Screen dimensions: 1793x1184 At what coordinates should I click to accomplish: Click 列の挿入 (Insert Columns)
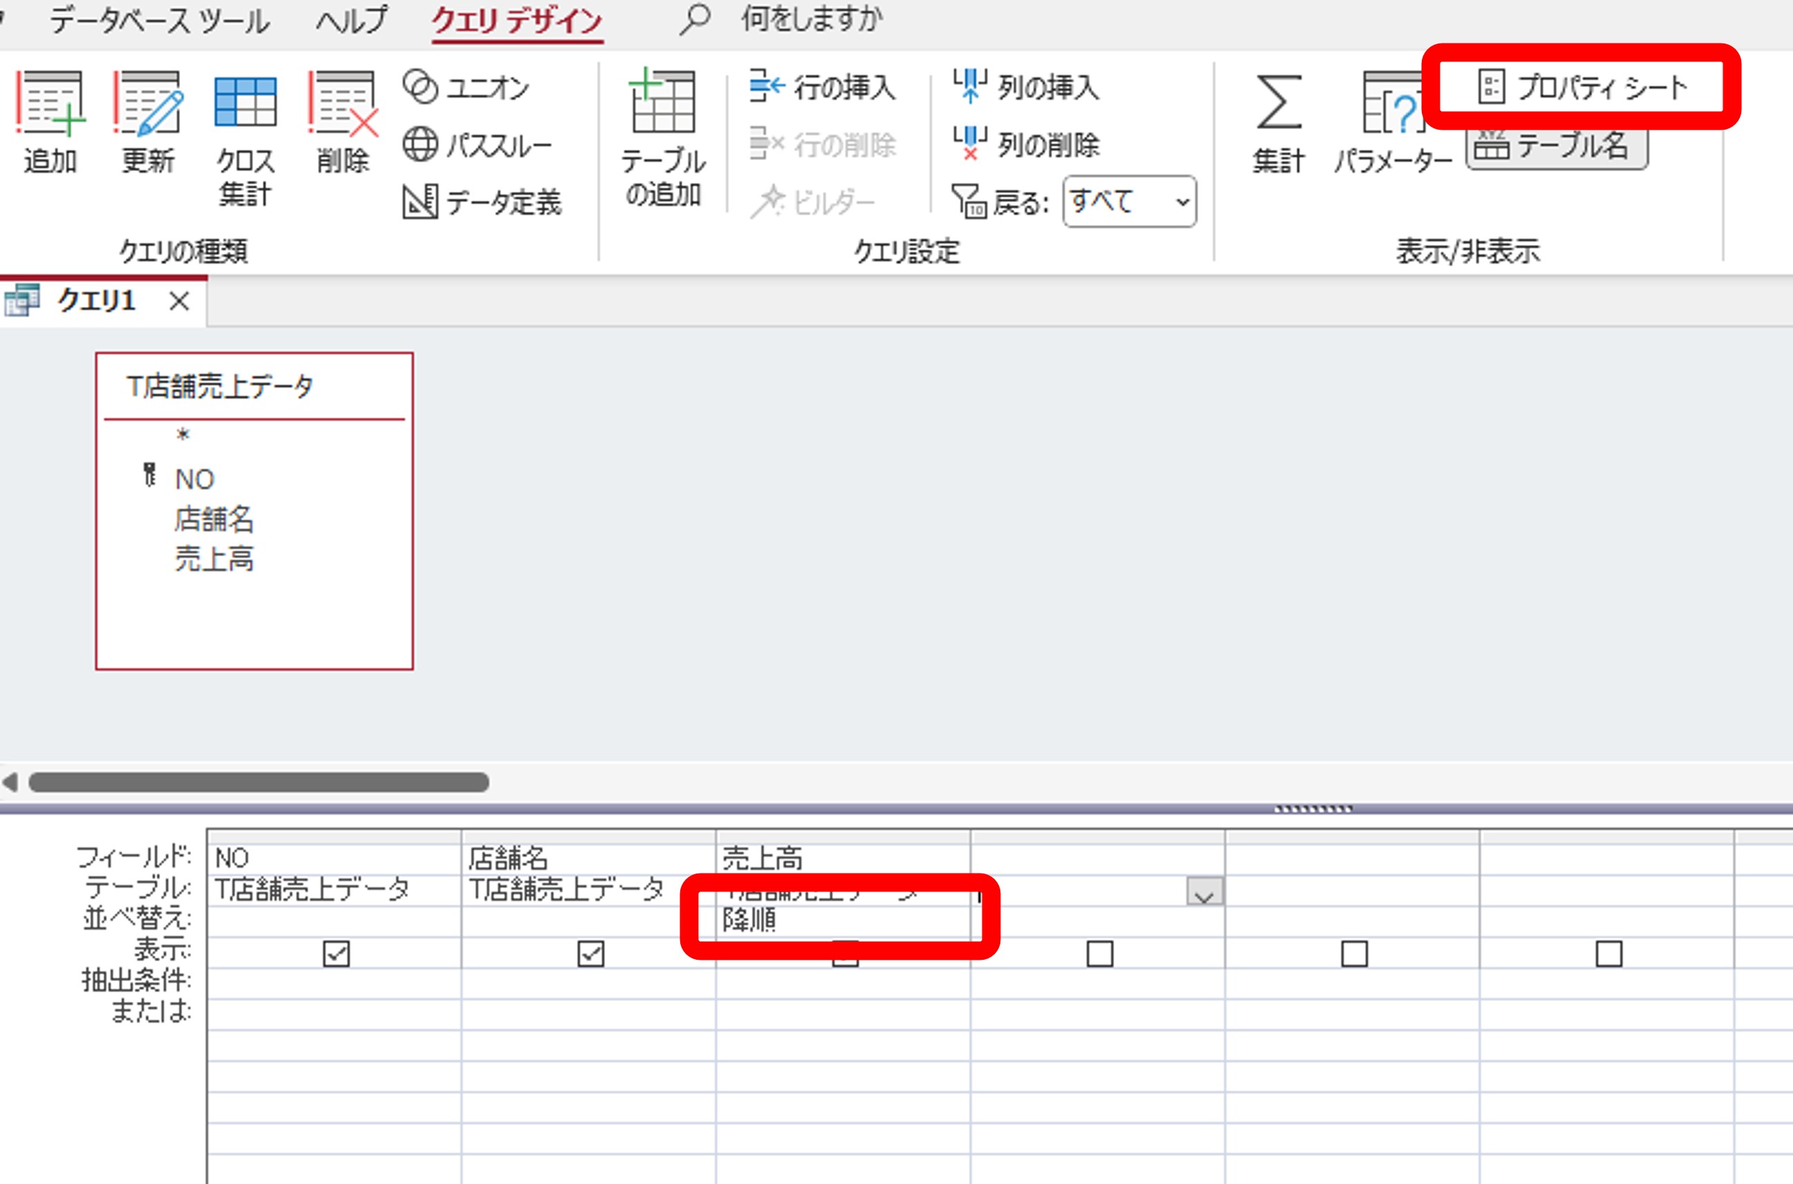(x=1027, y=87)
